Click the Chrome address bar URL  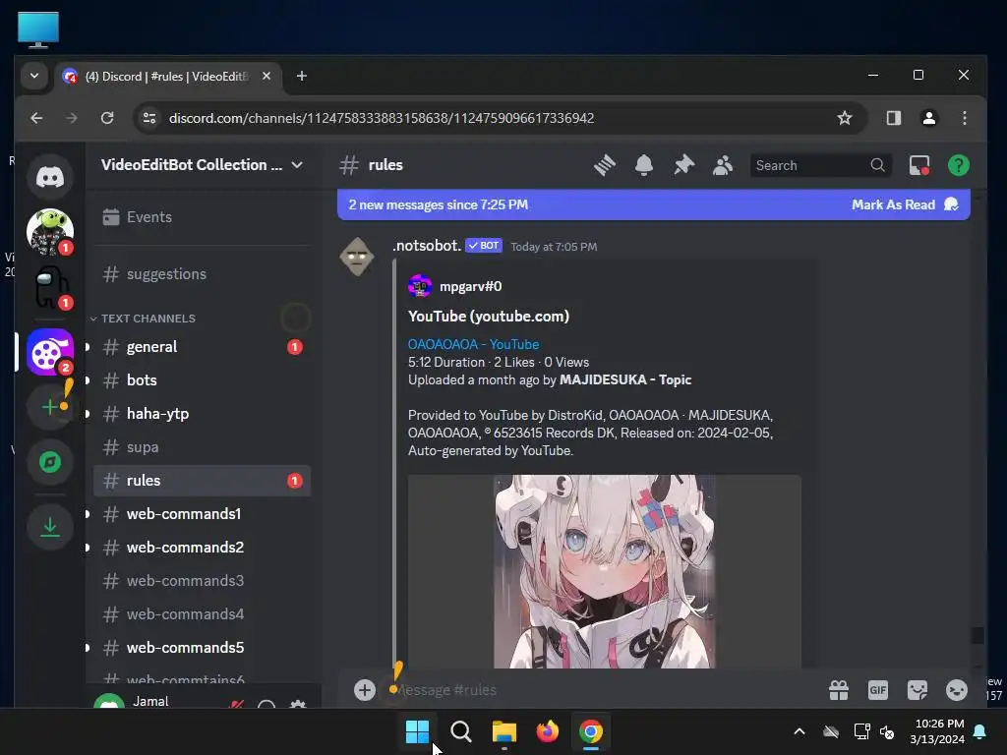(381, 118)
